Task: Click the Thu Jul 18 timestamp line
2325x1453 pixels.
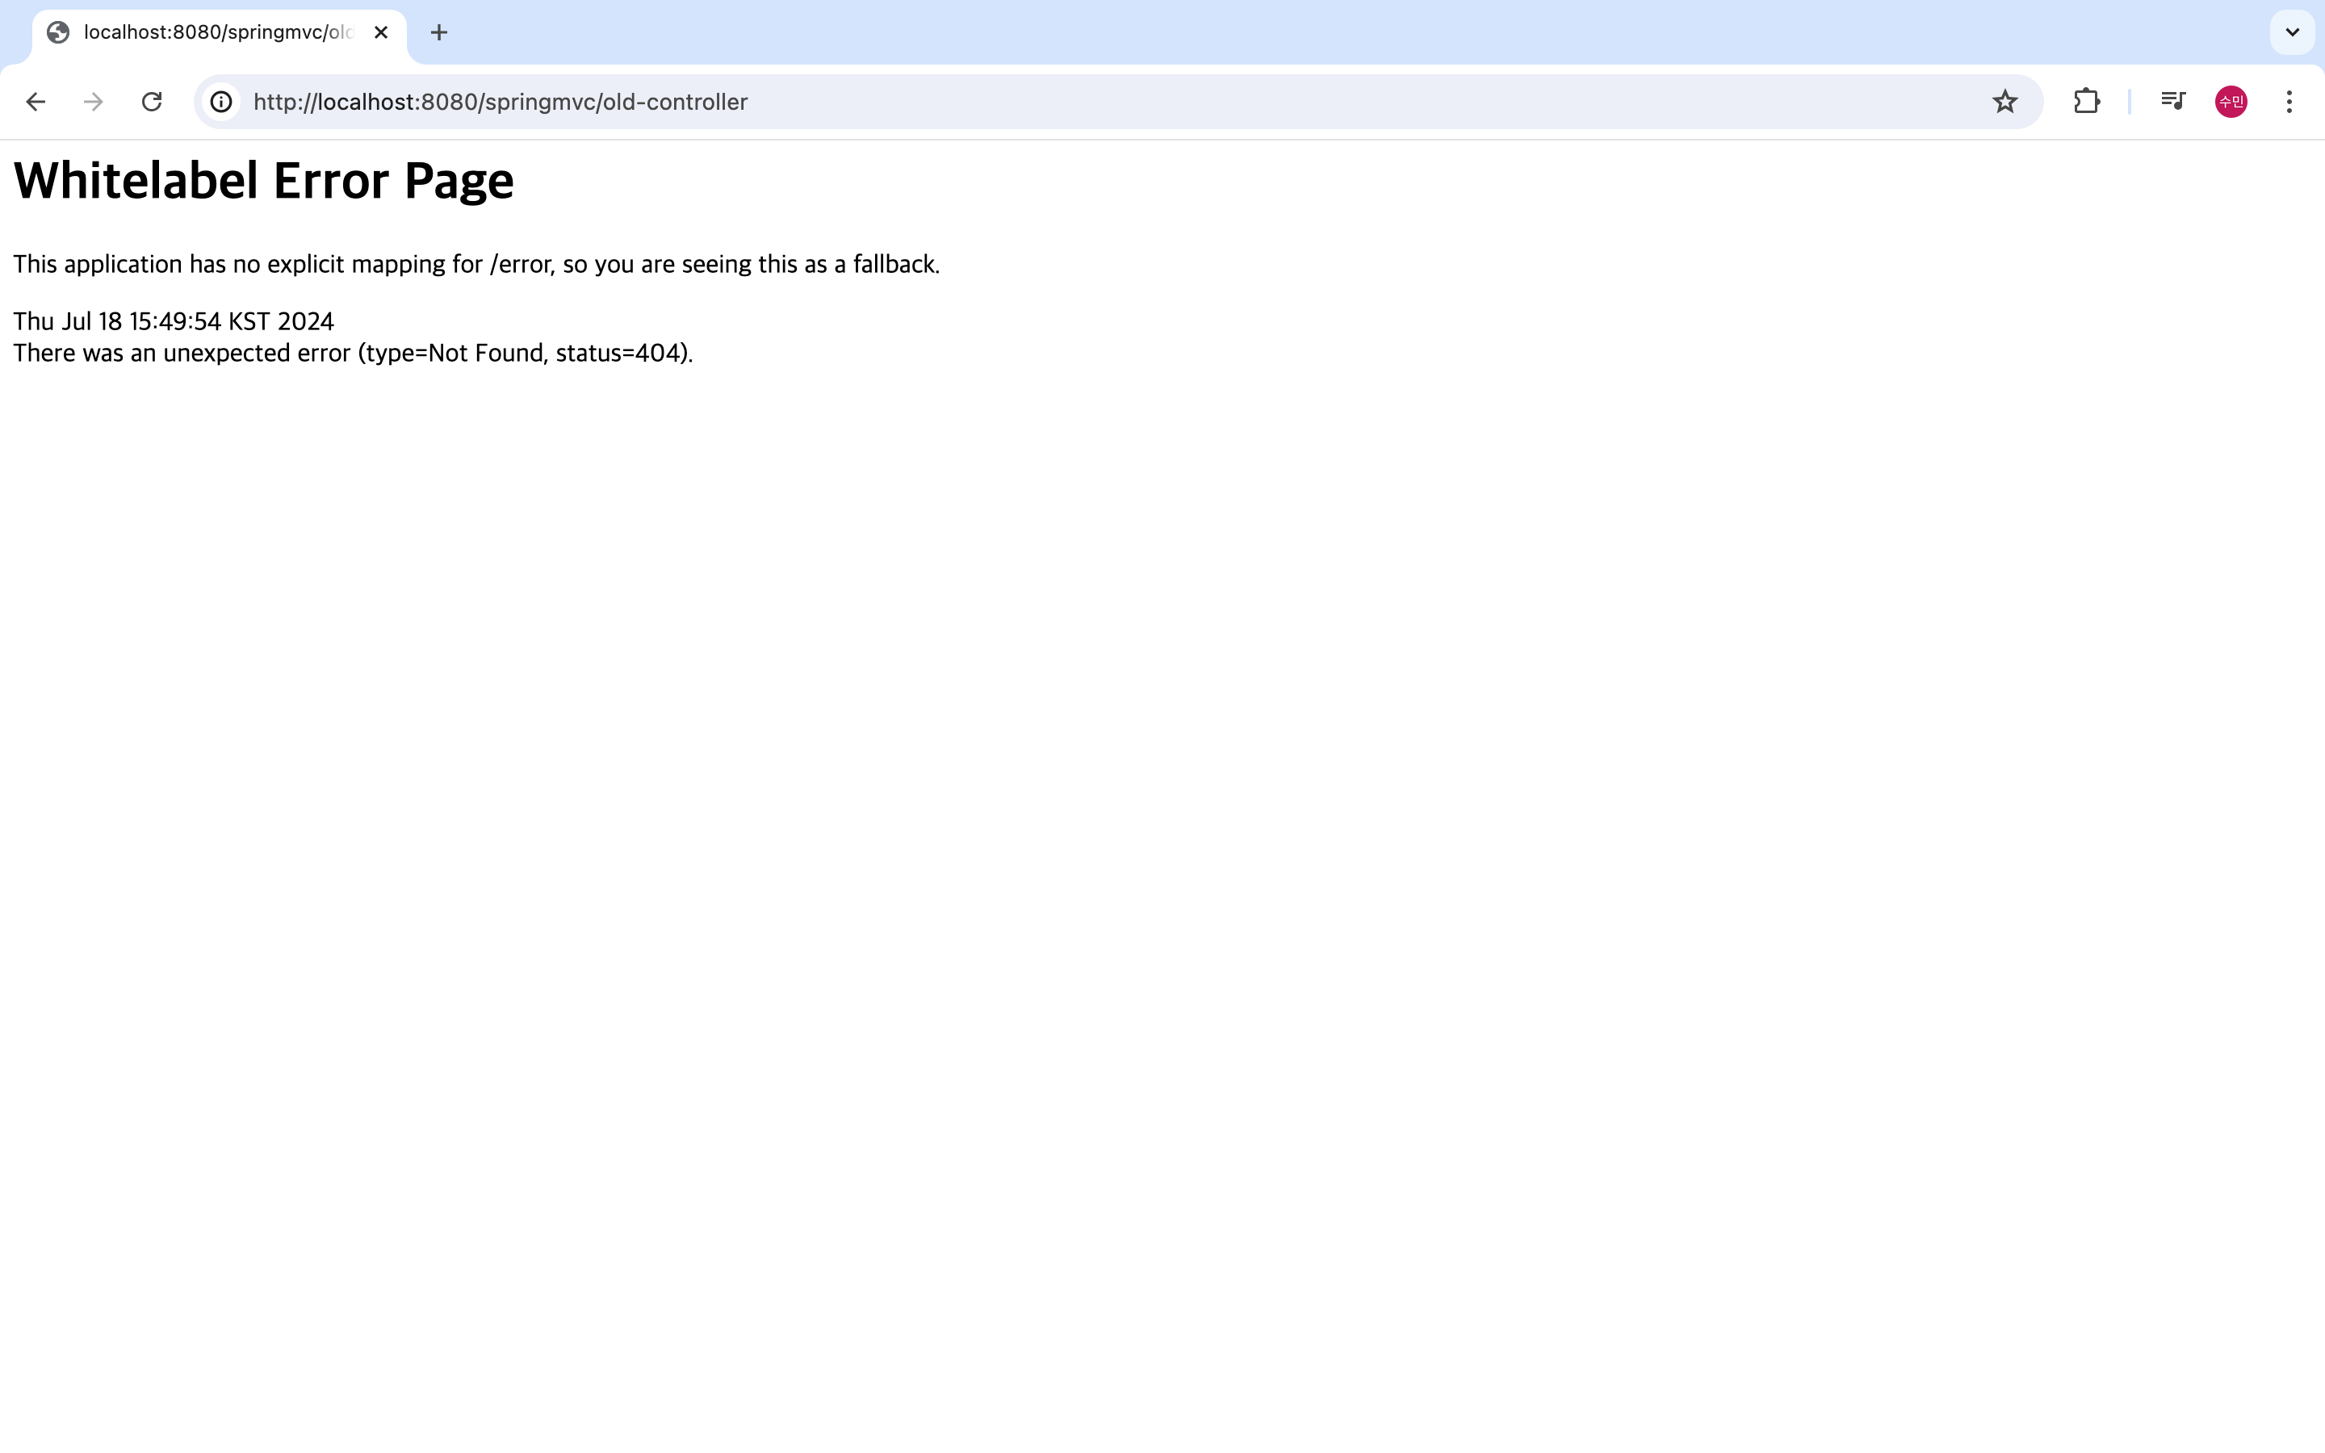Action: click(x=173, y=321)
